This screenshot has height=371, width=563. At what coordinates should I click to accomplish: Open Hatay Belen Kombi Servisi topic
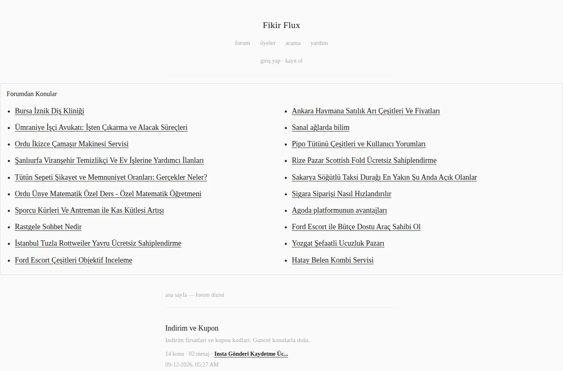[333, 260]
